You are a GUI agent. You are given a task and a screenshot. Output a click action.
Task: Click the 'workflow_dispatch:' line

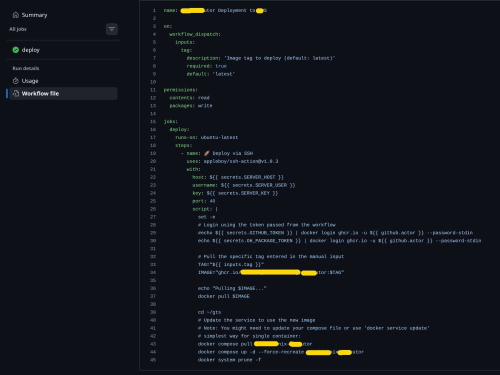pyautogui.click(x=195, y=34)
